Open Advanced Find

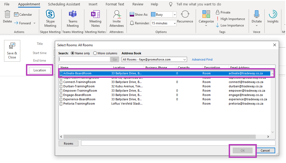(202, 59)
